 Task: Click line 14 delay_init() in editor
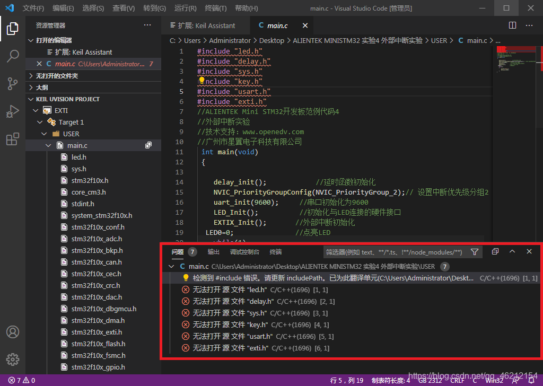240,182
